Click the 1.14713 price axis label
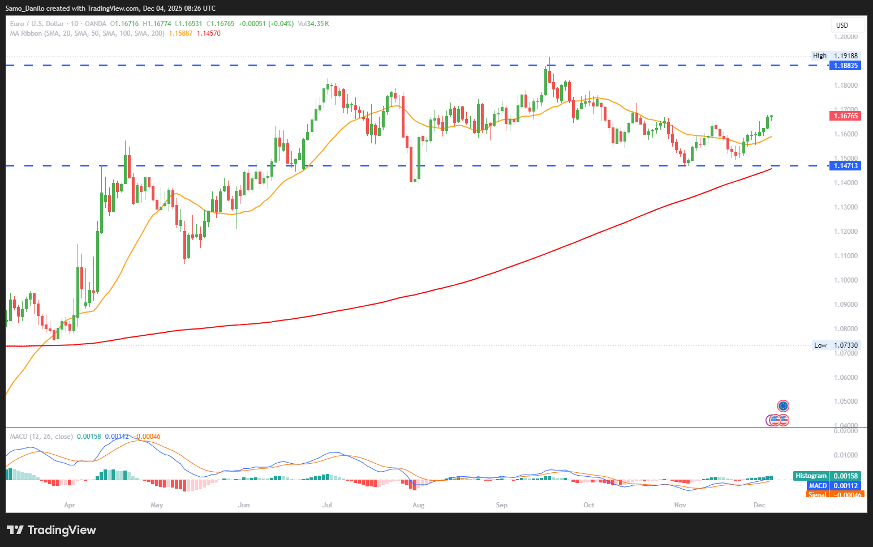The width and height of the screenshot is (873, 547). point(845,166)
